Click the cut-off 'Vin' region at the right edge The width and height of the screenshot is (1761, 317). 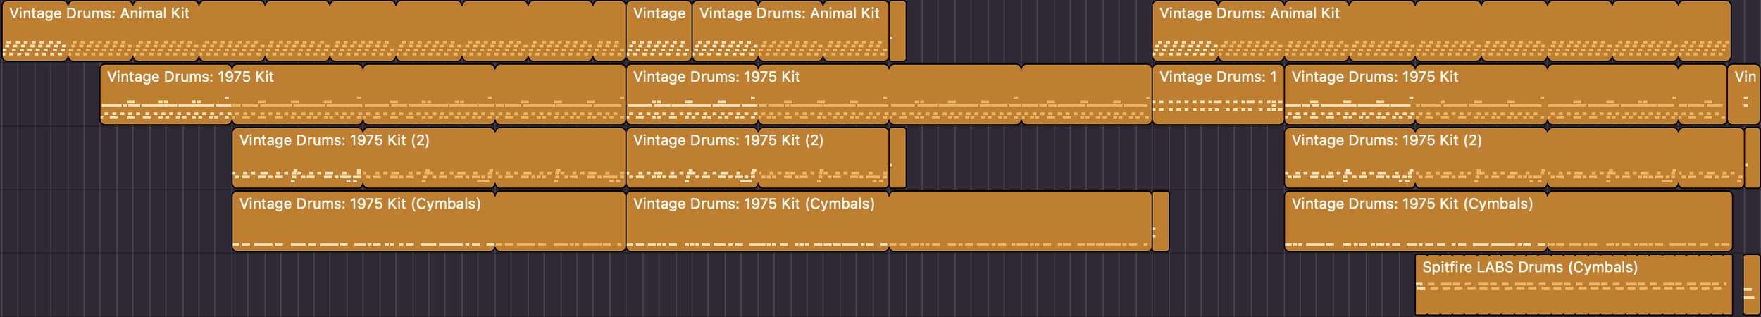pyautogui.click(x=1744, y=94)
